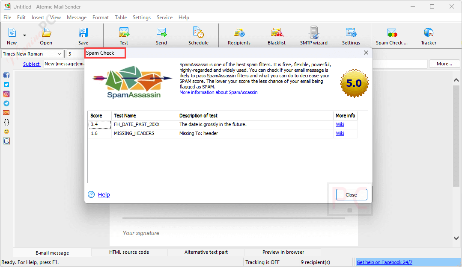Click the Close button in dialog
This screenshot has width=462, height=267.
pos(352,195)
